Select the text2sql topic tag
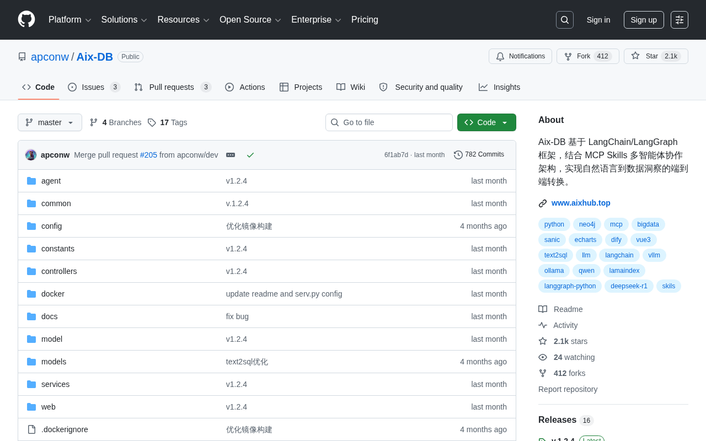 pyautogui.click(x=555, y=255)
